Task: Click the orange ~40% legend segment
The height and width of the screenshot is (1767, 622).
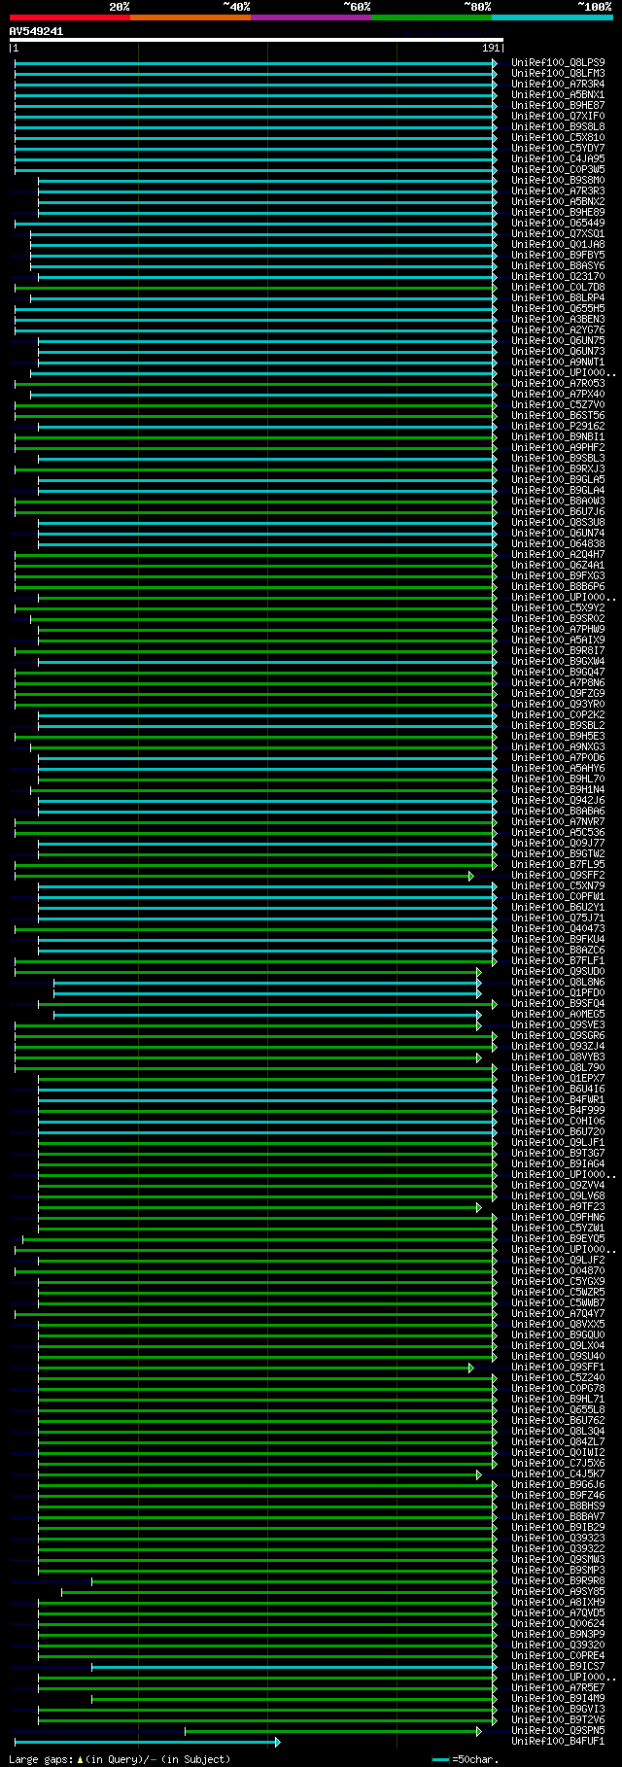Action: coord(190,17)
